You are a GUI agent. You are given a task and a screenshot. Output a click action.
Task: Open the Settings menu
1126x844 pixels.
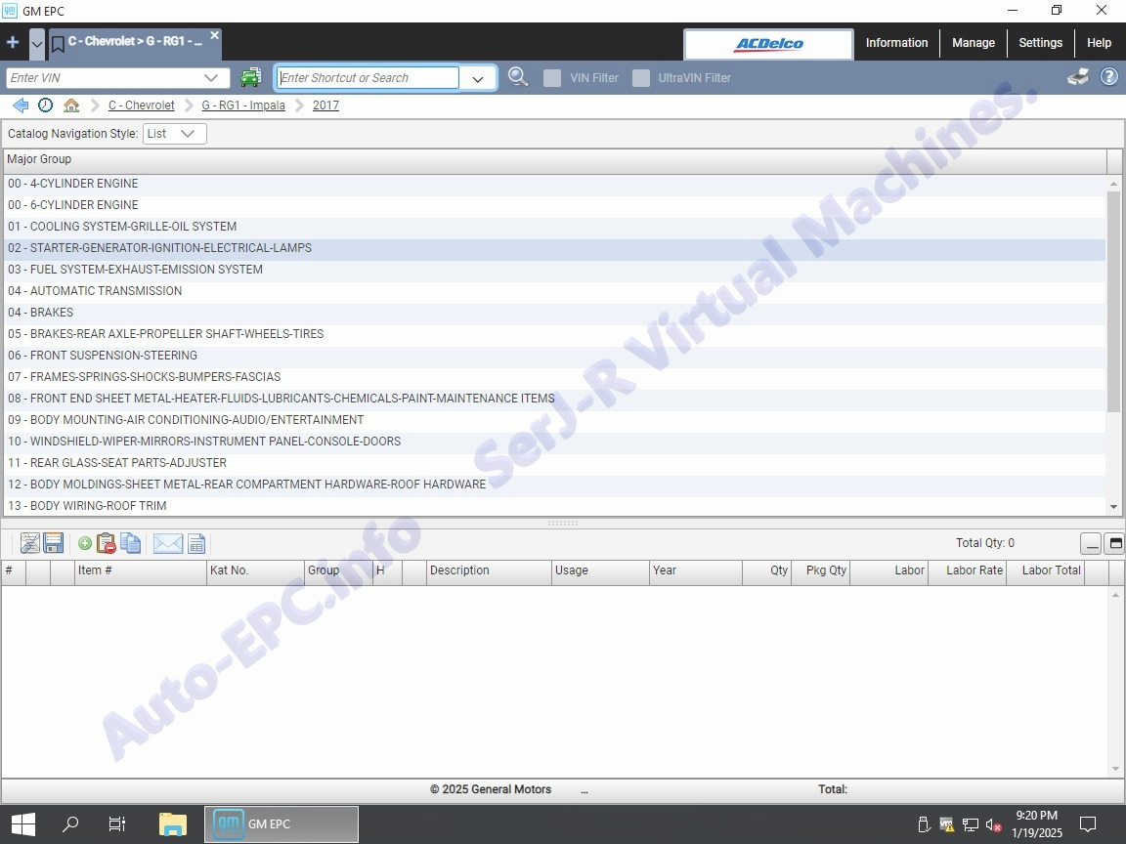coord(1040,43)
